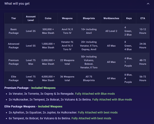Click the ETA column header
Image resolution: width=154 pixels, height=124 pixels.
click(x=143, y=18)
